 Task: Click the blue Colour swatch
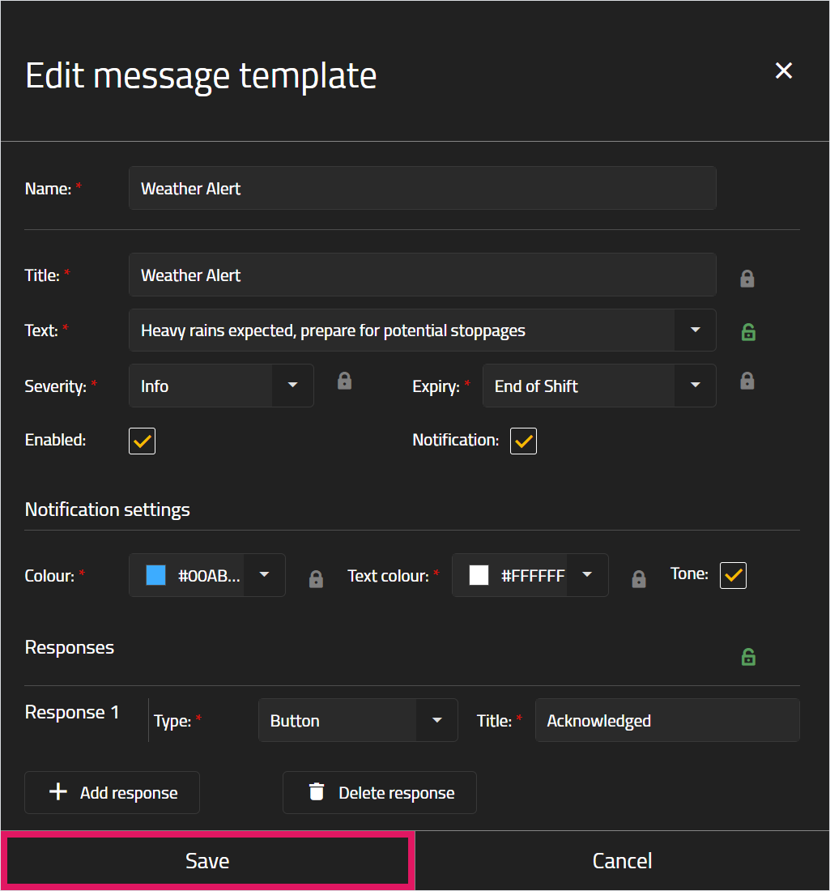tap(155, 575)
